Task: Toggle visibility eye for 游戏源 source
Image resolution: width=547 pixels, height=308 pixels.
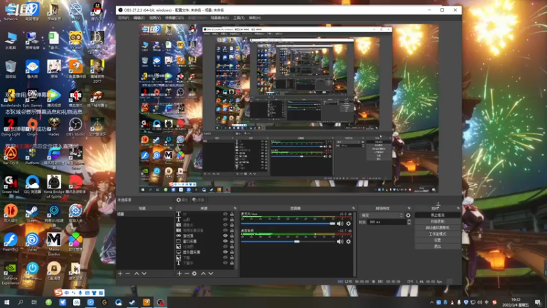Action: [x=225, y=235]
